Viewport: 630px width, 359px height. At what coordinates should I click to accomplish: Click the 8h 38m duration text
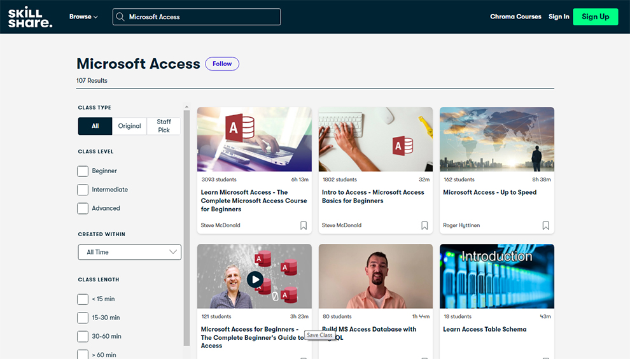(542, 179)
